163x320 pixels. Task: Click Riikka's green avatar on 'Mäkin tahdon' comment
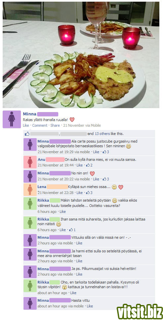30,204
